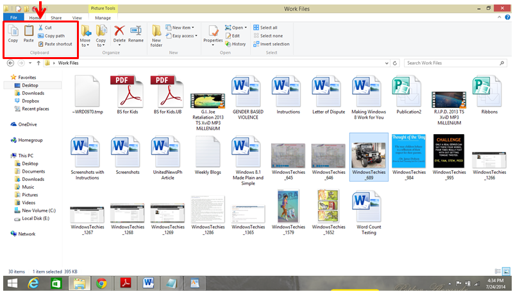The width and height of the screenshot is (513, 292).
Task: Click Invert selection in the ribbon
Action: (271, 44)
